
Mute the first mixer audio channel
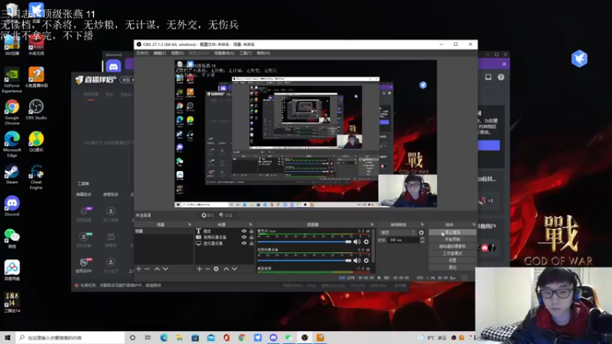coord(356,242)
